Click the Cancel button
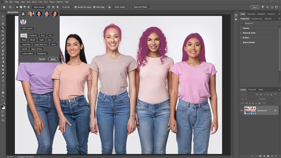Screen dimensions: 281x158 coord(42,59)
